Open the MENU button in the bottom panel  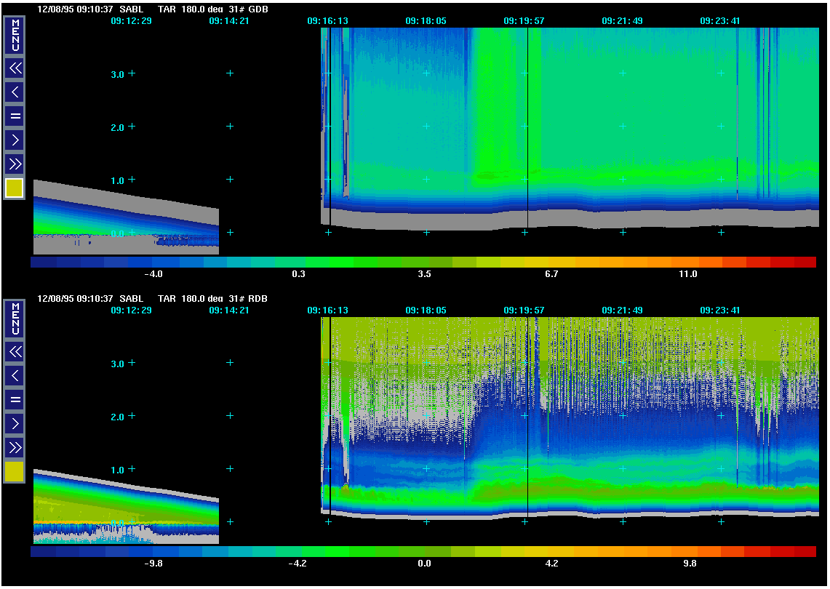coord(15,319)
